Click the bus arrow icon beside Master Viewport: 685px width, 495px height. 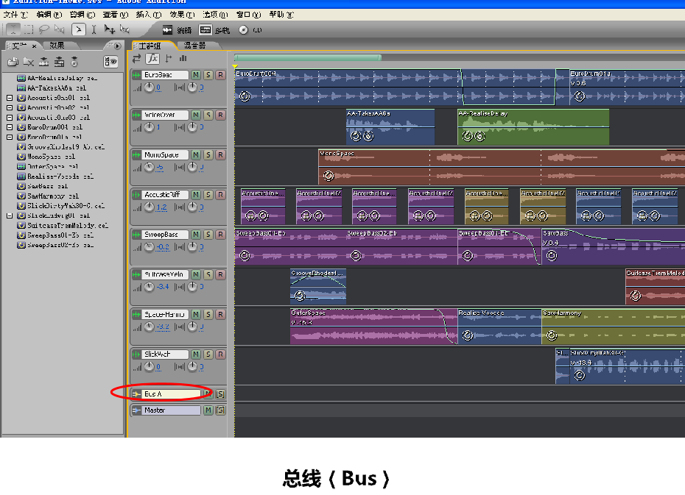coord(137,410)
